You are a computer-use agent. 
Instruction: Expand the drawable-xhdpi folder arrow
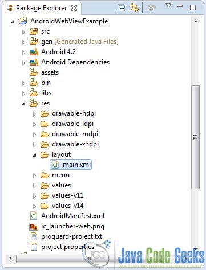click(34, 145)
